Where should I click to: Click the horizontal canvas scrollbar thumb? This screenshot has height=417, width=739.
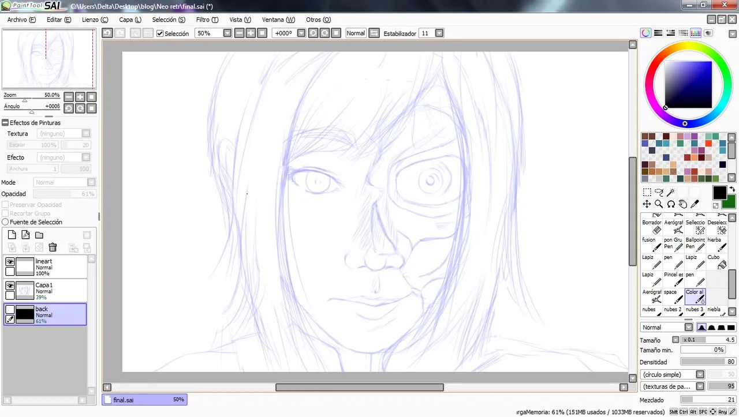(360, 387)
